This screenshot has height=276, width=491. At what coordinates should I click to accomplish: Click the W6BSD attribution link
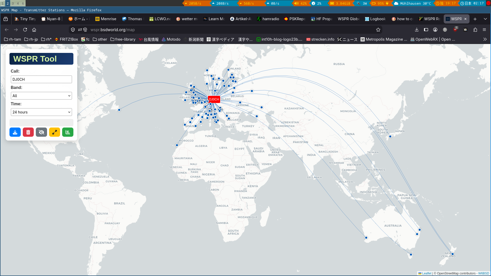coord(484,273)
